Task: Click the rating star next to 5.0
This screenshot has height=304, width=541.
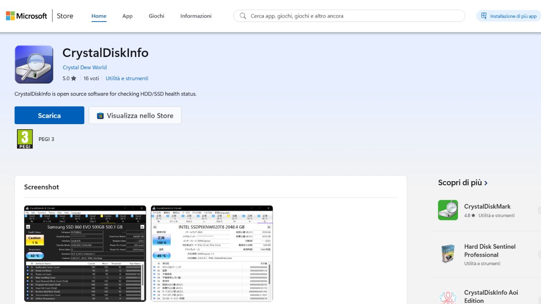Action: [x=74, y=79]
